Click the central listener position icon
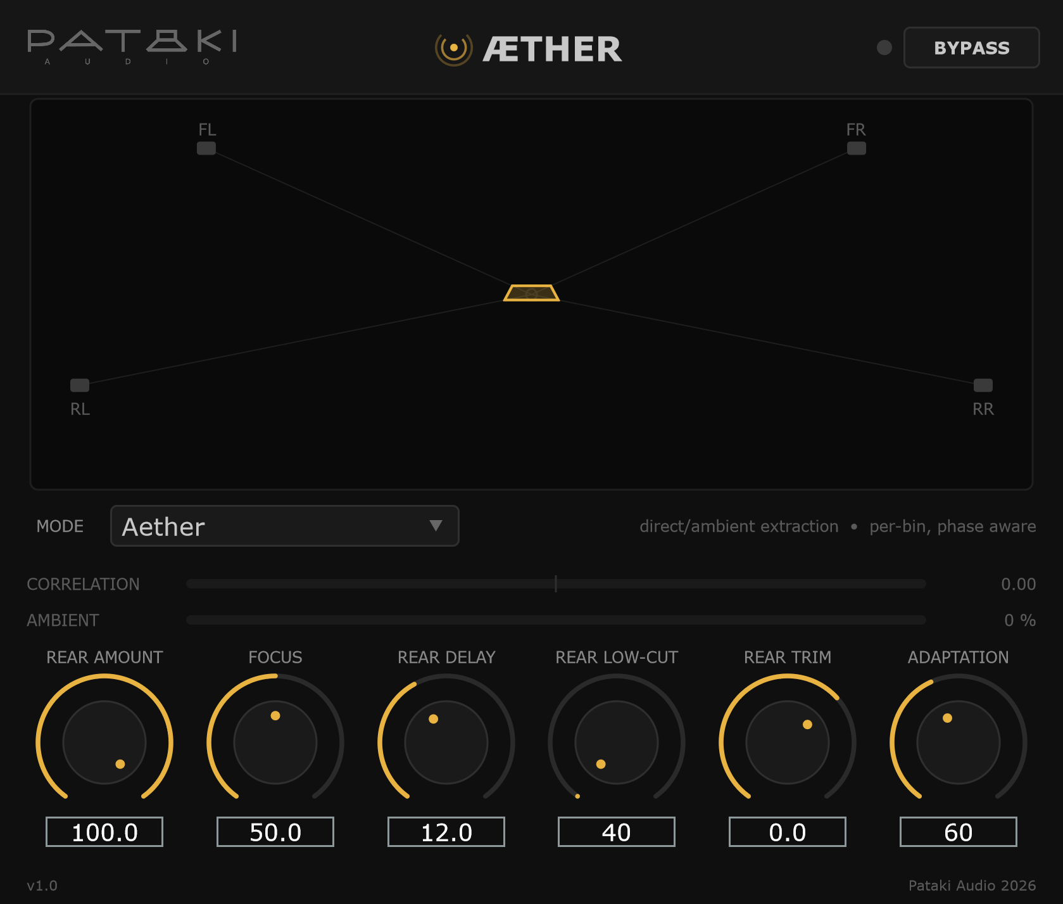 click(x=531, y=293)
